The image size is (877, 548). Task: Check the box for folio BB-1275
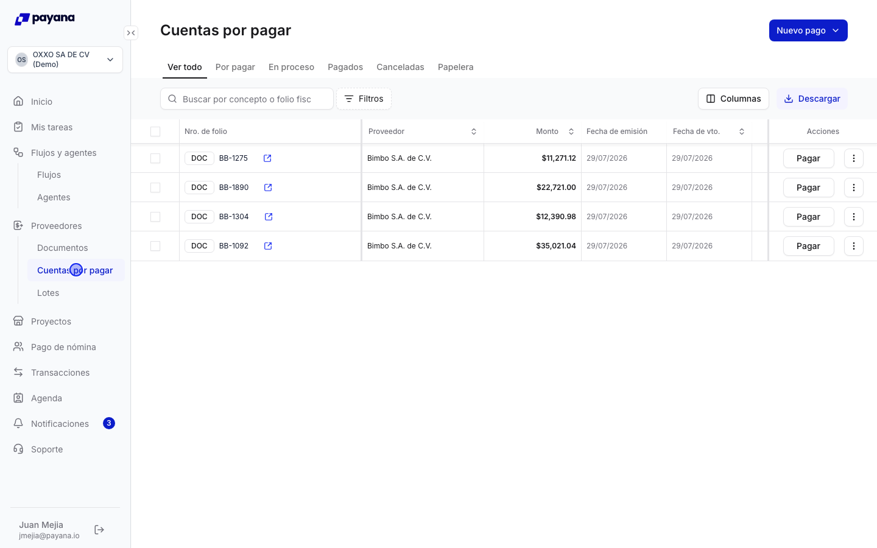click(x=155, y=158)
